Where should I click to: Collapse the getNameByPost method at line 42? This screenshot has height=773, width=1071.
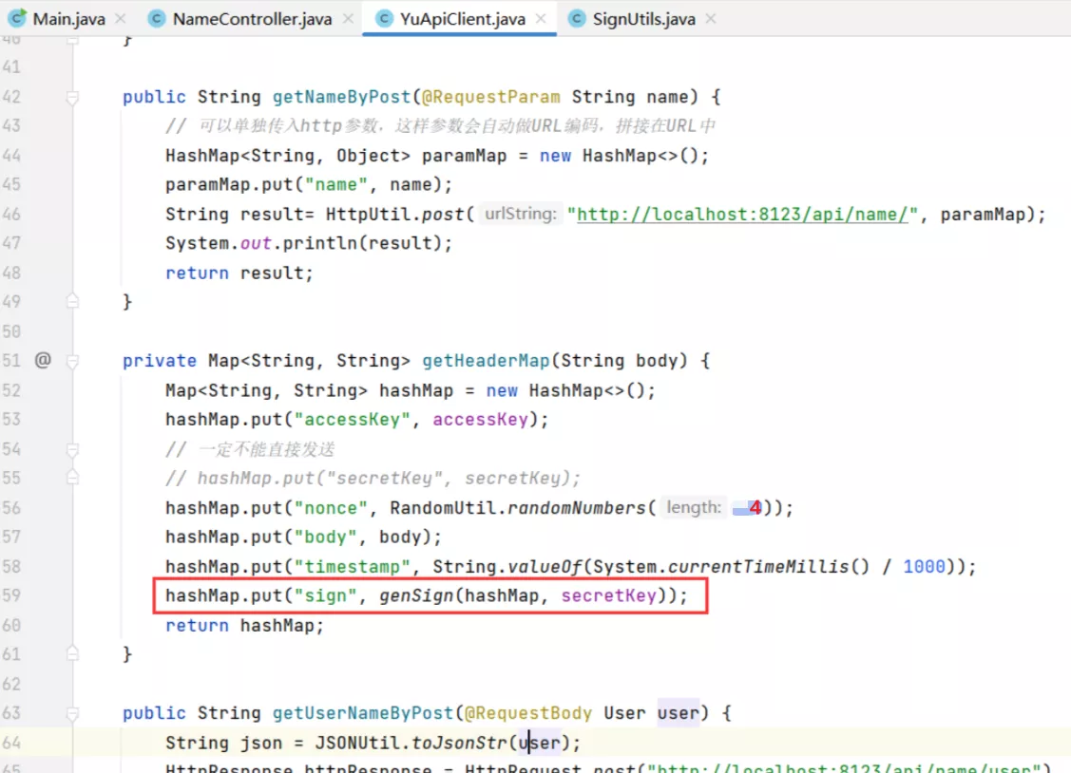pyautogui.click(x=72, y=98)
